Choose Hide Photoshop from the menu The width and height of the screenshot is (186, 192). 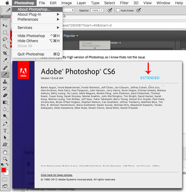[37, 36]
